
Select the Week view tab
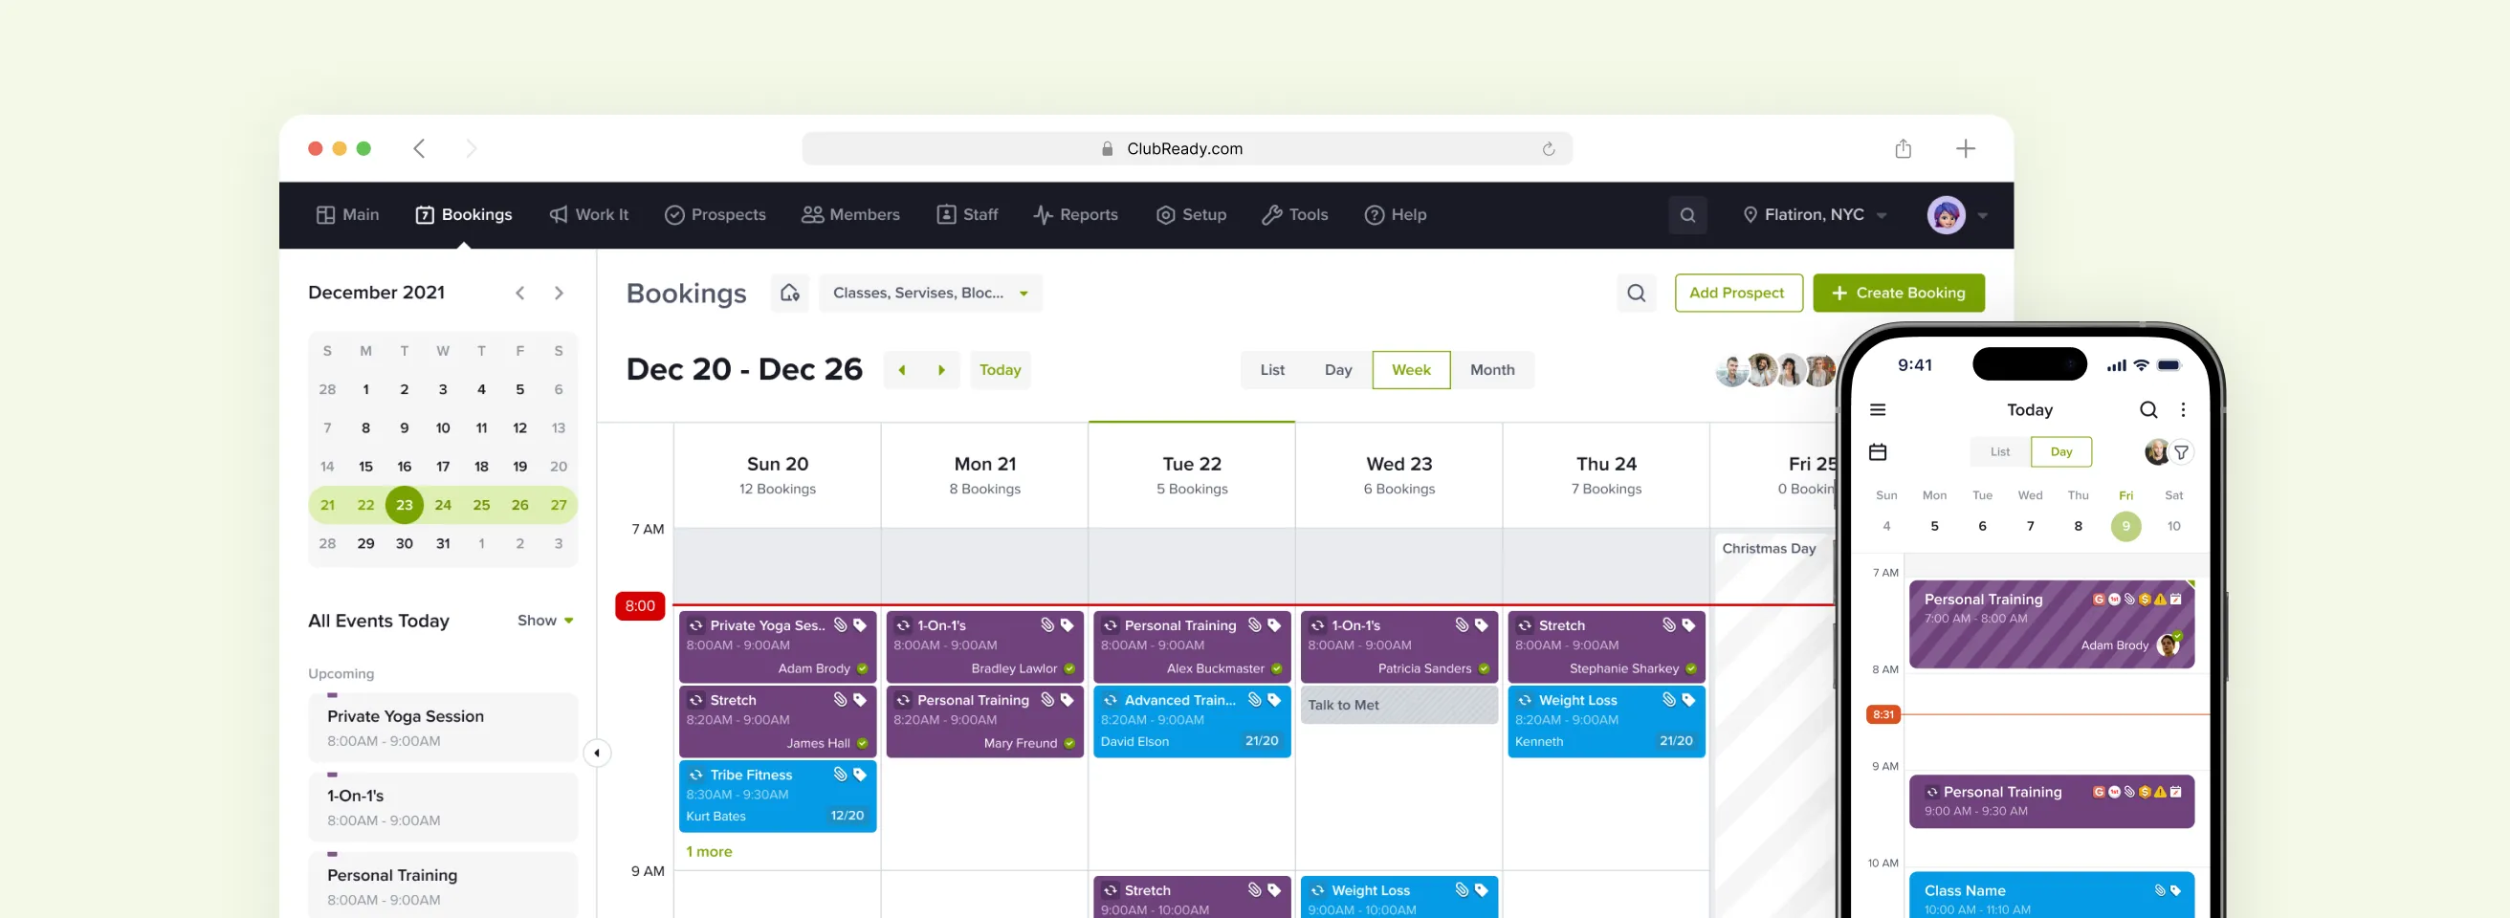click(1411, 370)
